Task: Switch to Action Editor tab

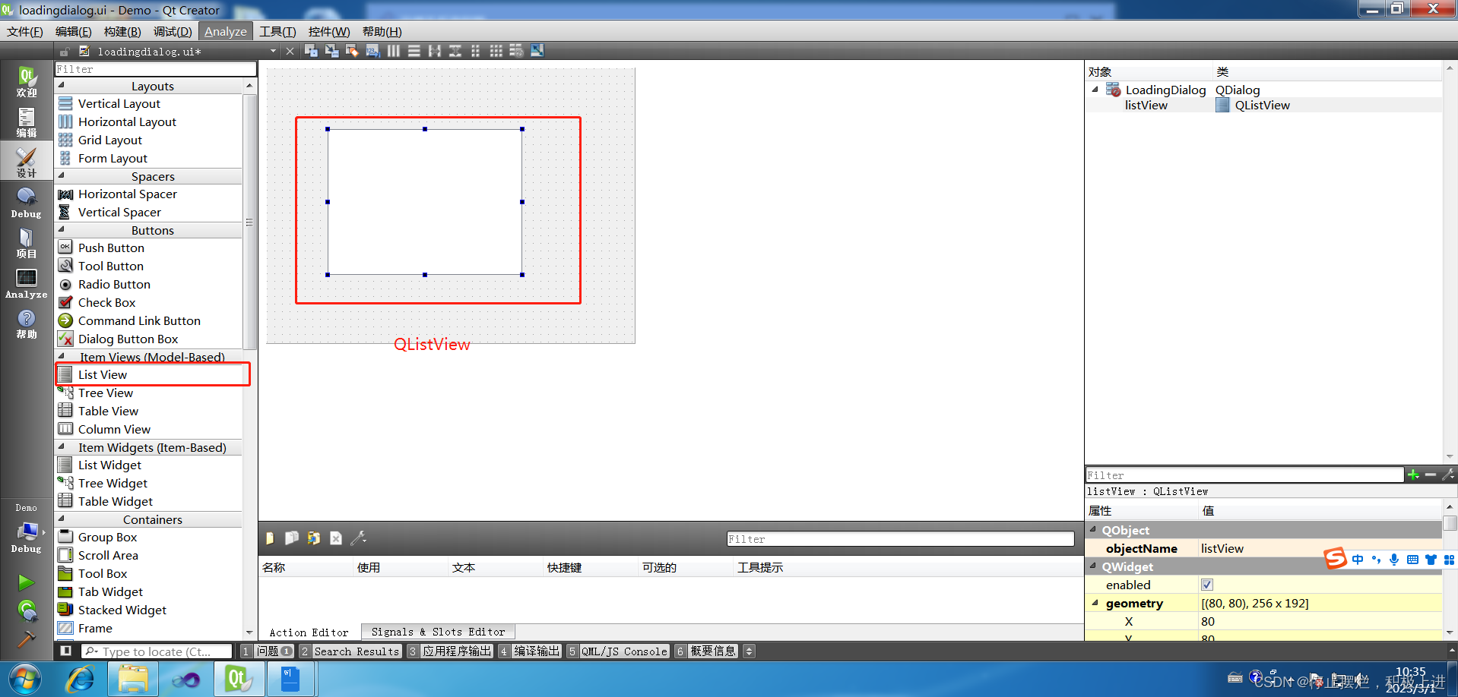Action: click(x=309, y=632)
